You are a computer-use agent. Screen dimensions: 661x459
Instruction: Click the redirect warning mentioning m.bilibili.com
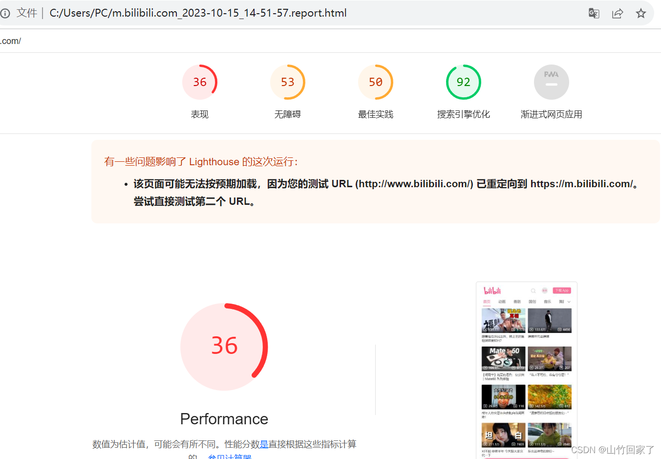(x=386, y=193)
